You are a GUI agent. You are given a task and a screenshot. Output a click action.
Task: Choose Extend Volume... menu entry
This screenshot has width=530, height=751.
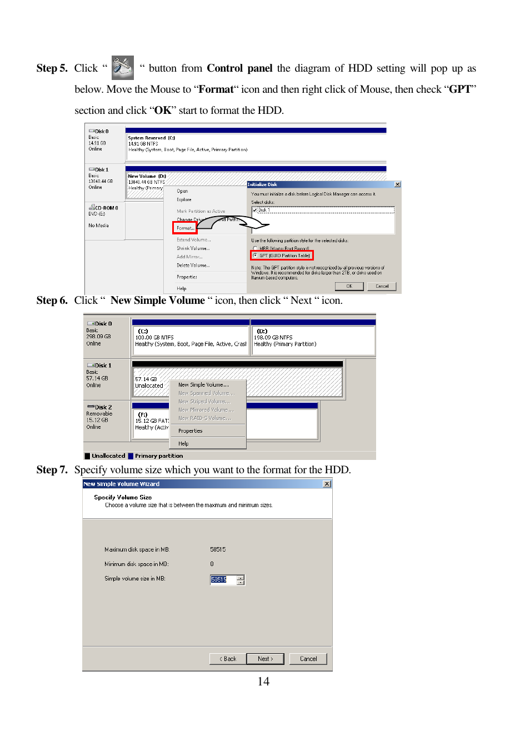193,240
